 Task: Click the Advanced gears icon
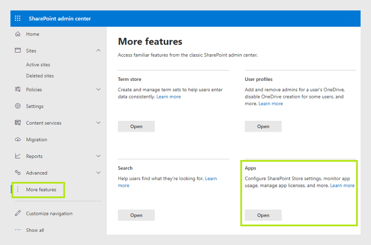click(x=18, y=172)
